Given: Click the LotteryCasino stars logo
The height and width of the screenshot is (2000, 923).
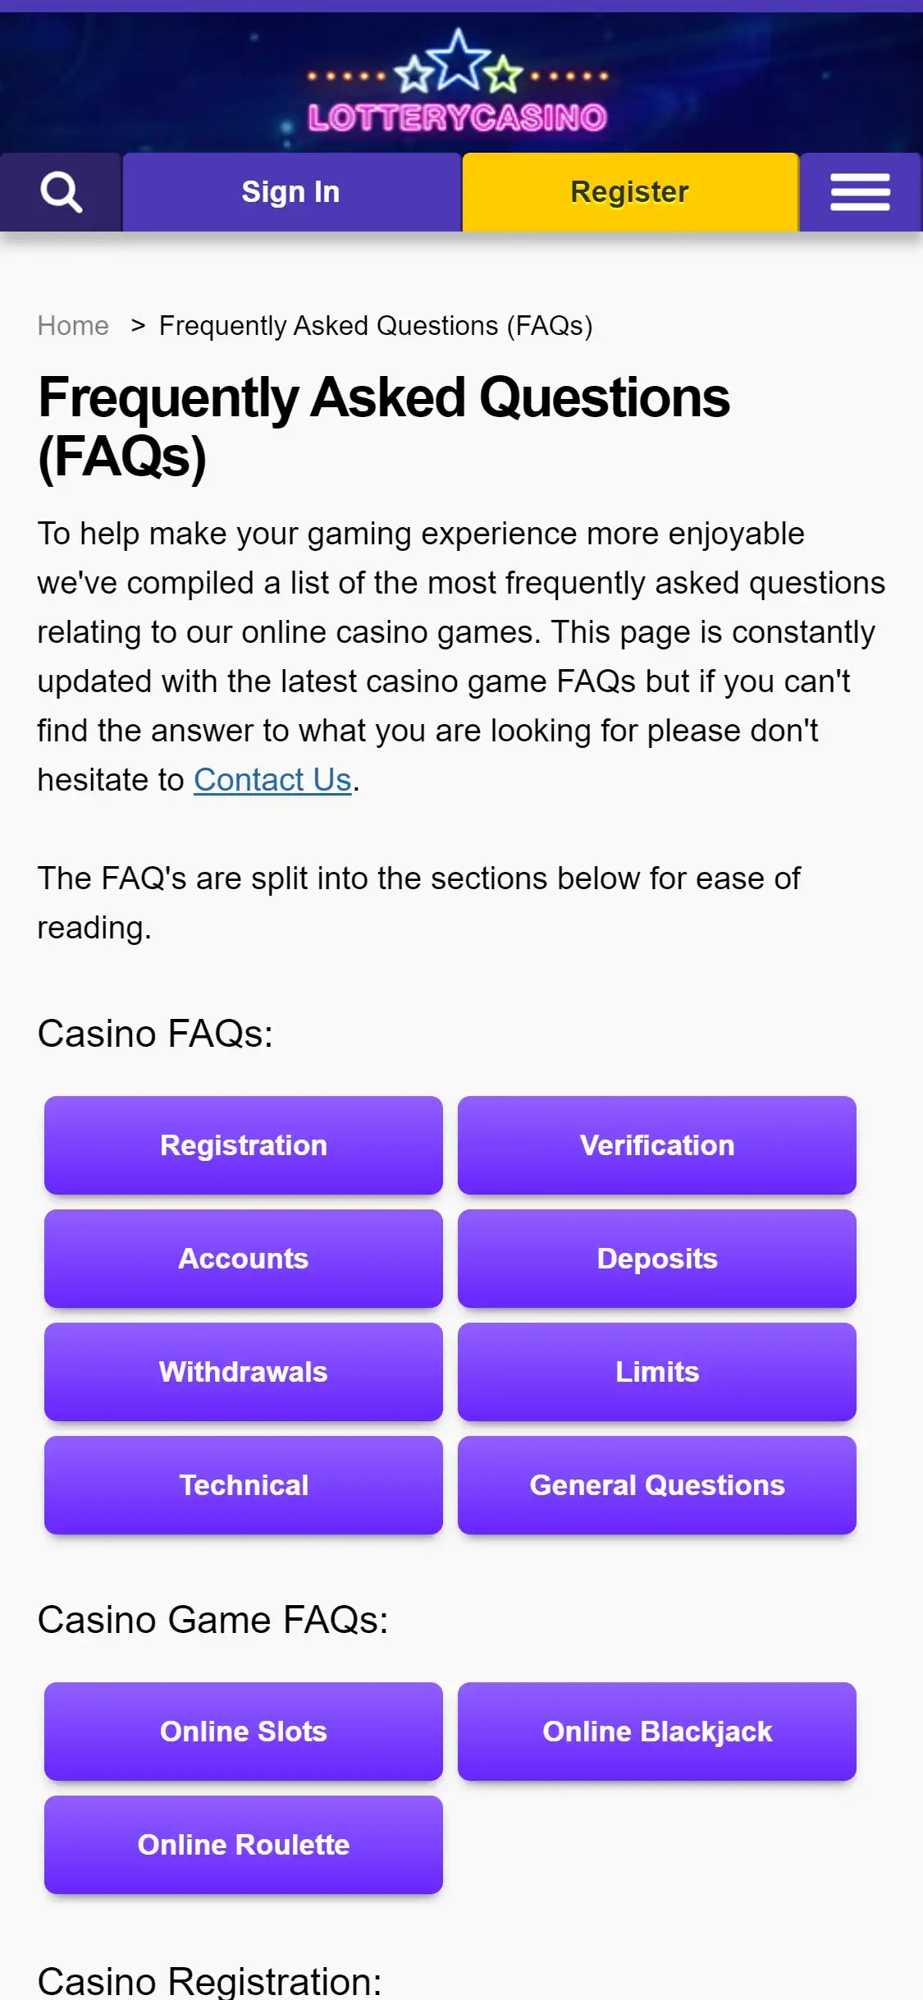Looking at the screenshot, I should (x=458, y=83).
